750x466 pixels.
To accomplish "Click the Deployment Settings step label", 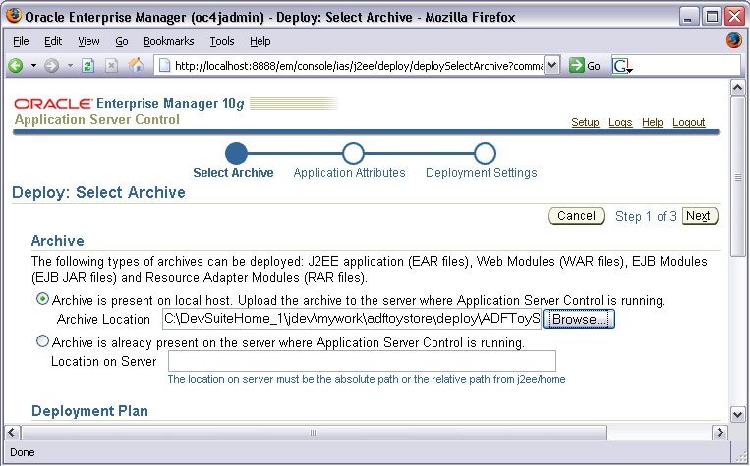I will click(482, 173).
